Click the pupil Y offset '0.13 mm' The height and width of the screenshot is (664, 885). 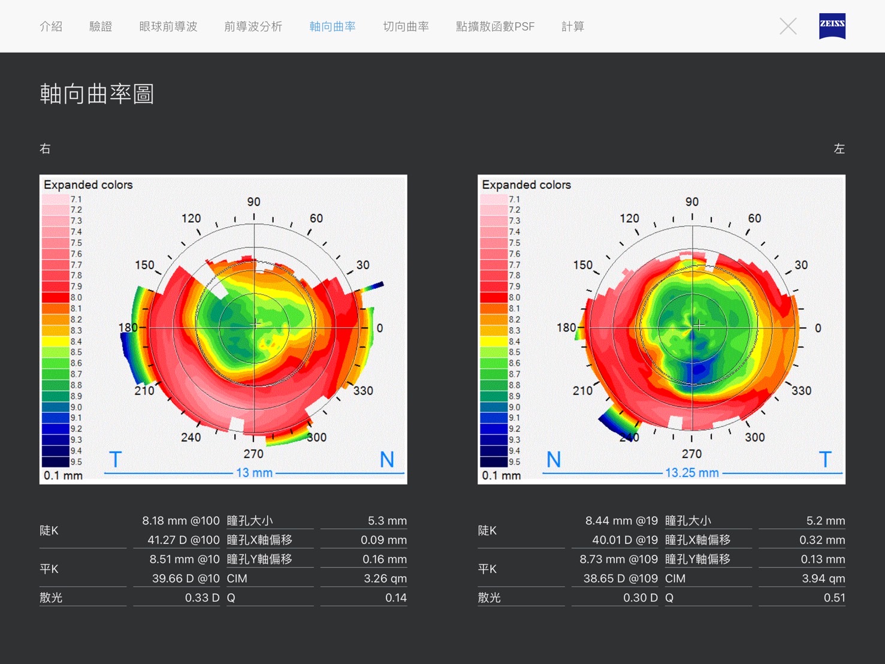(823, 559)
